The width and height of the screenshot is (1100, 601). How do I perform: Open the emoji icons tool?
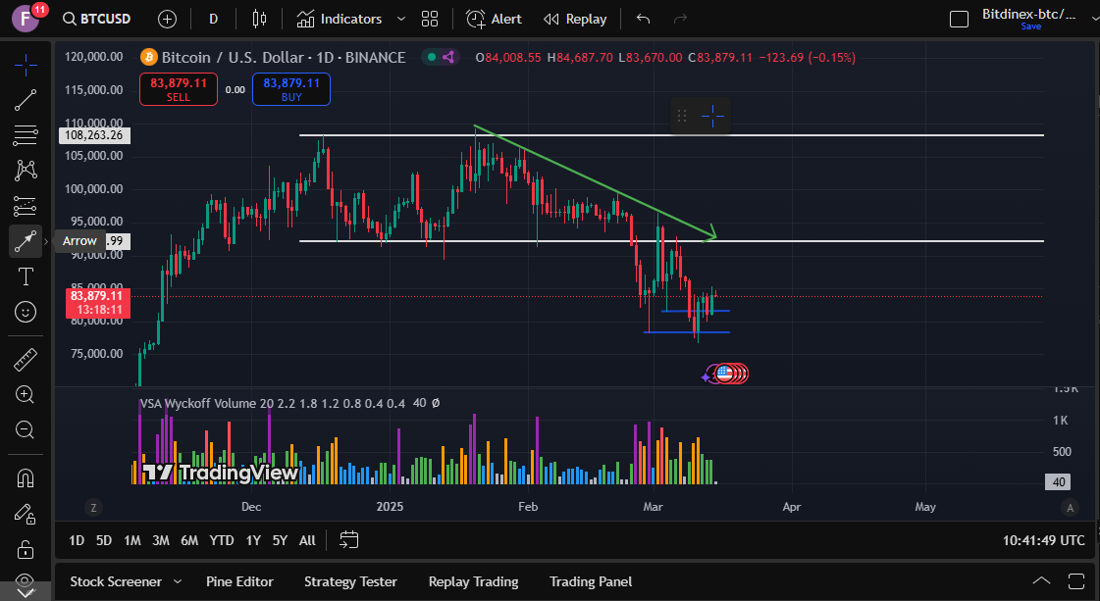click(26, 312)
